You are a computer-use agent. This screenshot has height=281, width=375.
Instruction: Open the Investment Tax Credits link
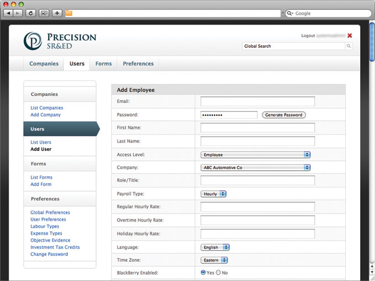point(55,247)
